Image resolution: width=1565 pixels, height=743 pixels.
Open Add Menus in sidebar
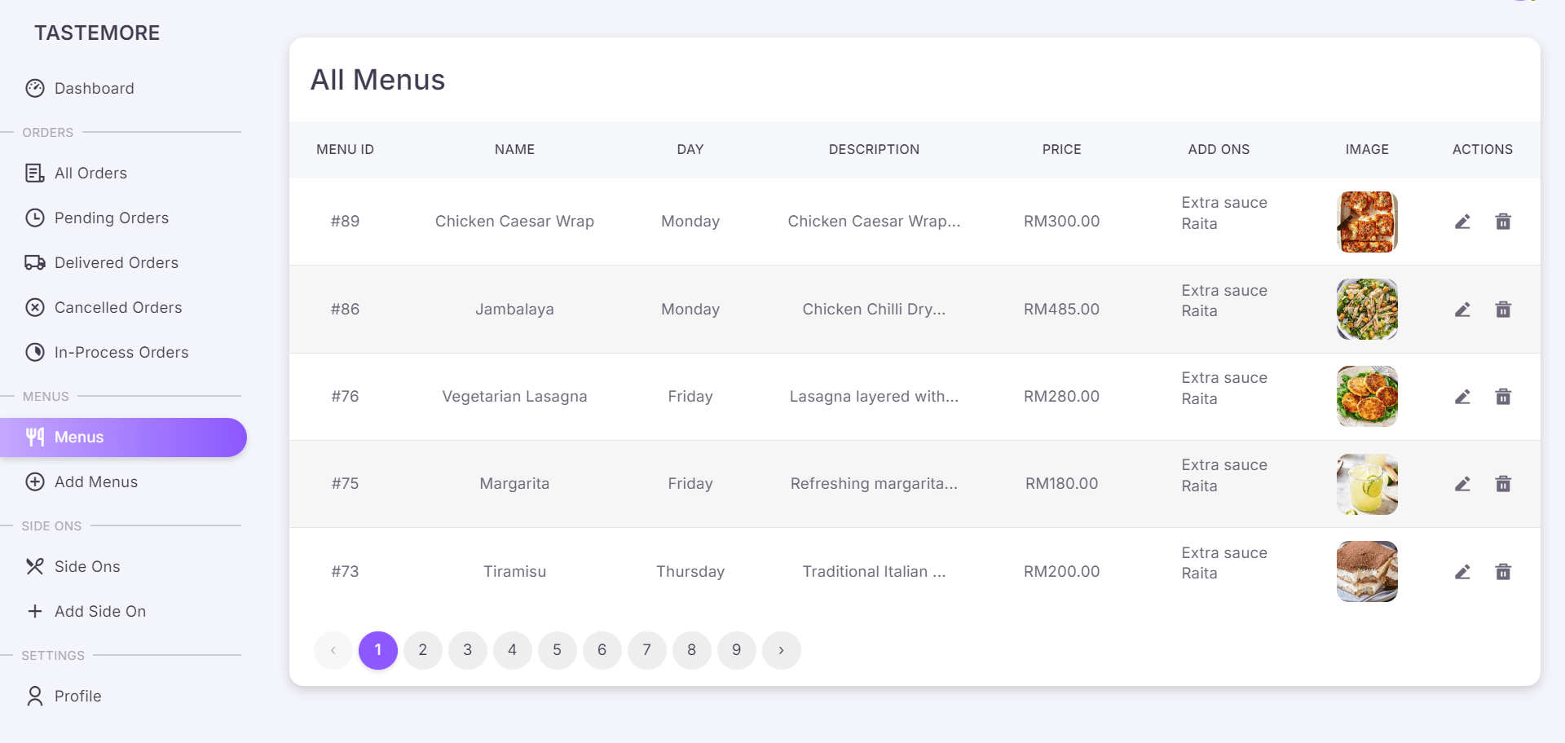pos(96,481)
